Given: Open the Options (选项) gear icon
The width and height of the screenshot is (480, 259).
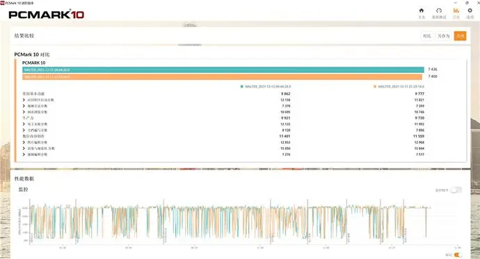Looking at the screenshot, I should click(470, 10).
